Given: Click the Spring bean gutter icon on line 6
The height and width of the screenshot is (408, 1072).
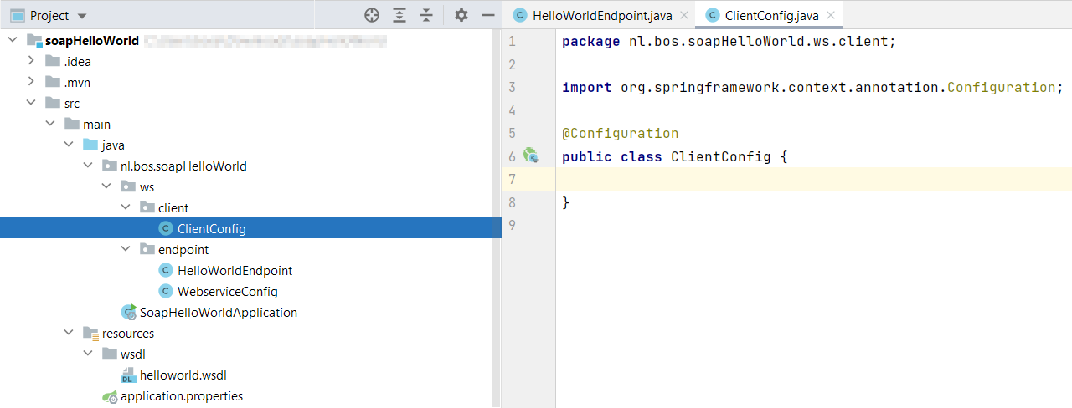Looking at the screenshot, I should [x=530, y=156].
